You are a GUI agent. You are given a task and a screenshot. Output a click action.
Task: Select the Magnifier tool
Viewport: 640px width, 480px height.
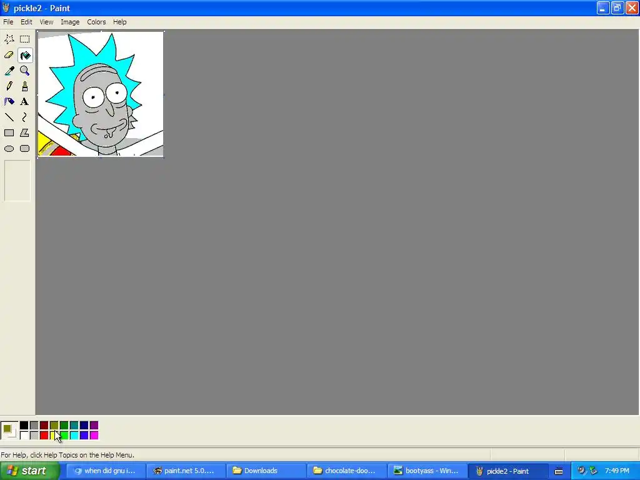tap(24, 71)
